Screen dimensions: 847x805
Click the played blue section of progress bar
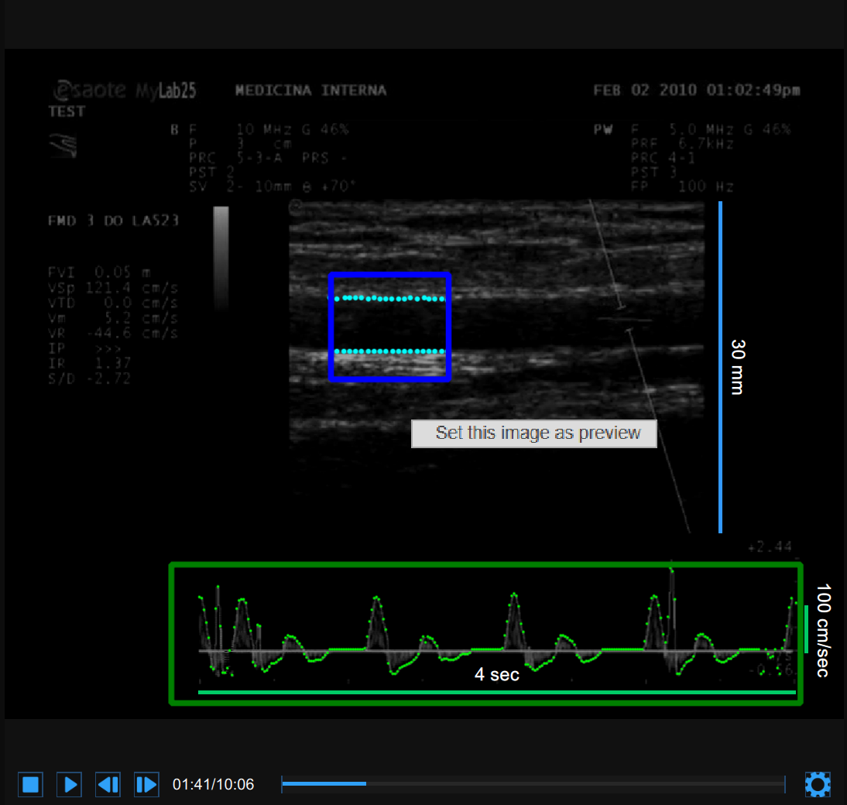pyautogui.click(x=324, y=784)
